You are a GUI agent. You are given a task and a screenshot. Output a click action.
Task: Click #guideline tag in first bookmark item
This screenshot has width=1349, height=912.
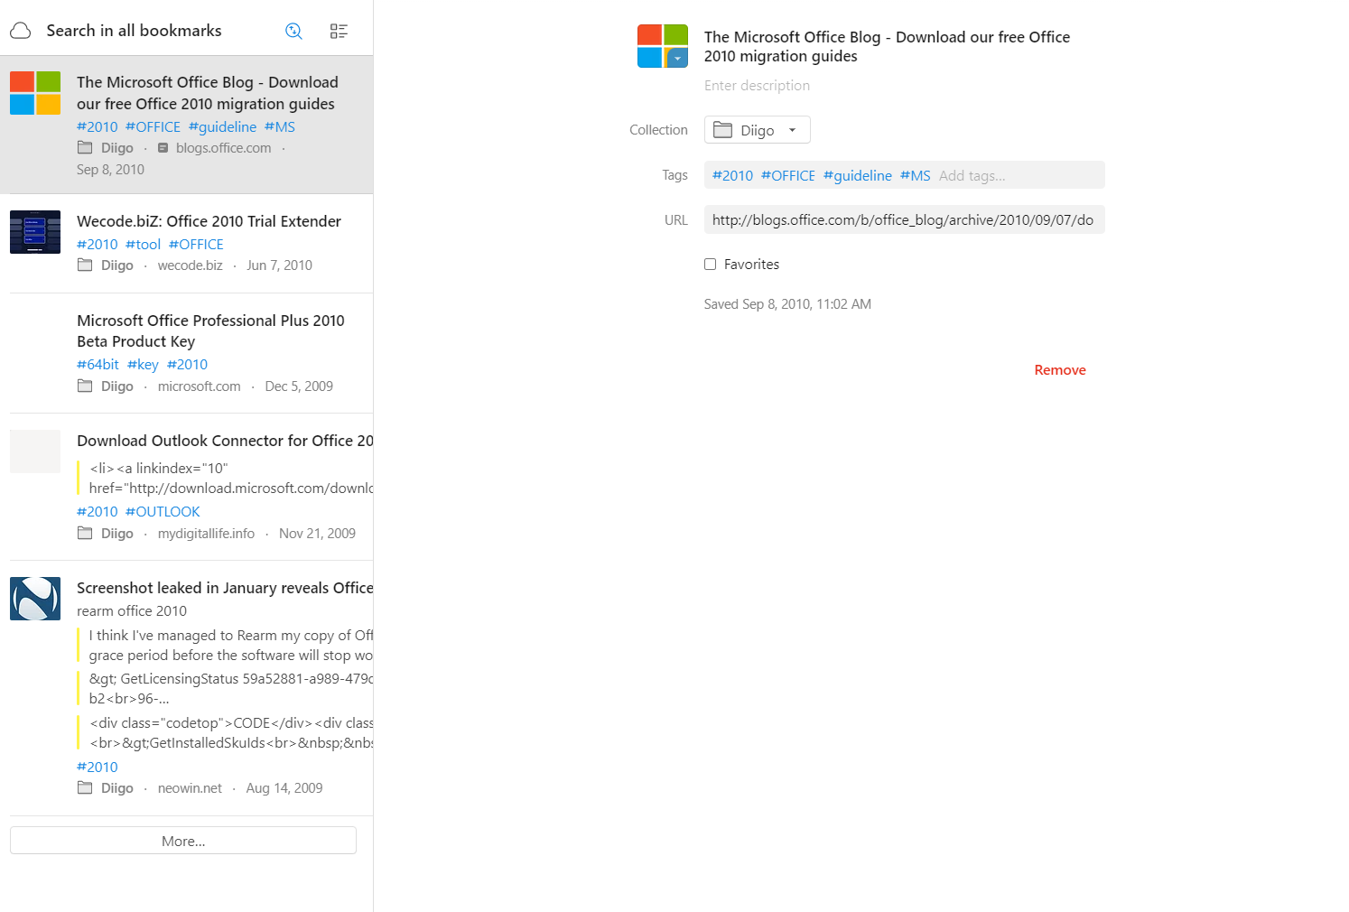click(x=222, y=127)
